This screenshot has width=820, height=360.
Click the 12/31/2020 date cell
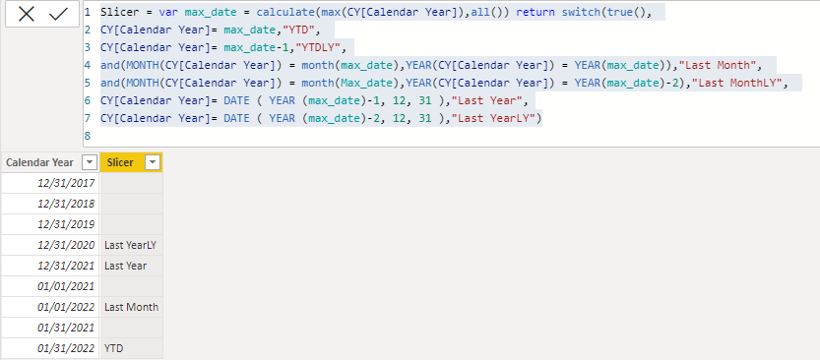click(50, 245)
